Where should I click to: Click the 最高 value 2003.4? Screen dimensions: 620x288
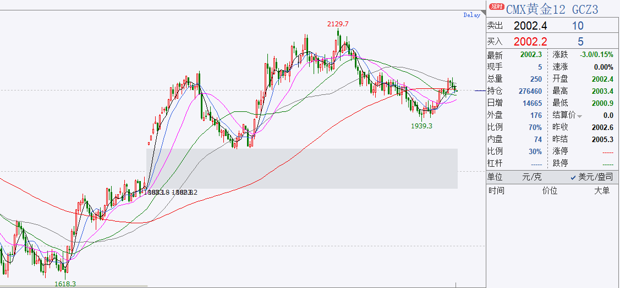[x=602, y=92]
